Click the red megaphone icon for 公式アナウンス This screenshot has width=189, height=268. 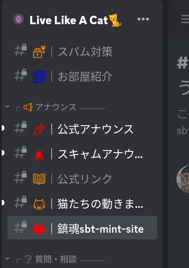click(x=39, y=129)
